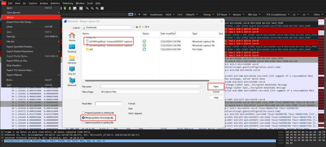Image resolution: width=326 pixels, height=147 pixels.
Task: Click the Open button in dialog
Action: pos(216,87)
